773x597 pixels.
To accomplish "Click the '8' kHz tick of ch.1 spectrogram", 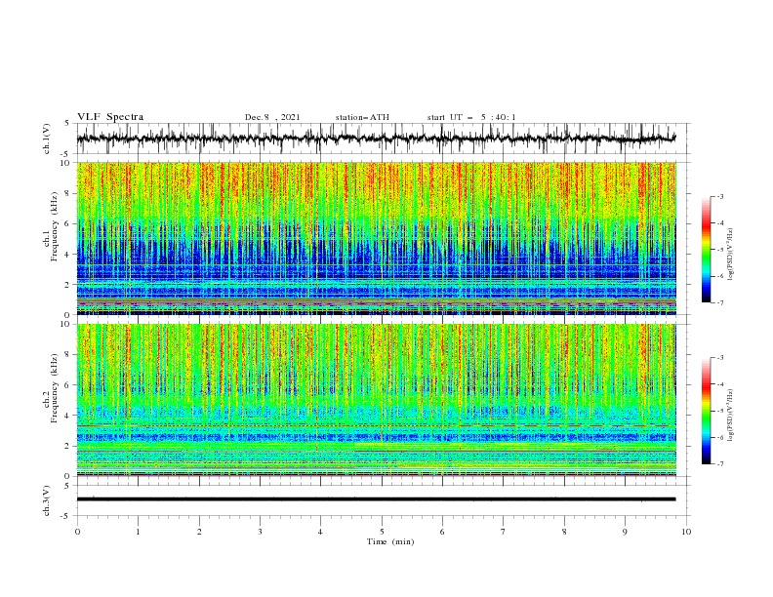I will (x=67, y=193).
